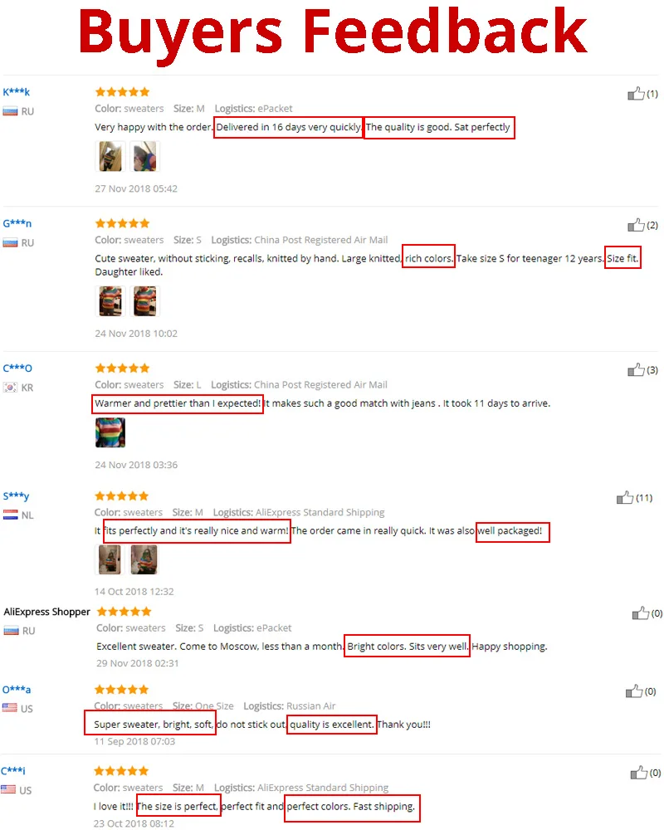This screenshot has height=830, width=664.
Task: Open reviewer profile O***a
Action: (17, 690)
